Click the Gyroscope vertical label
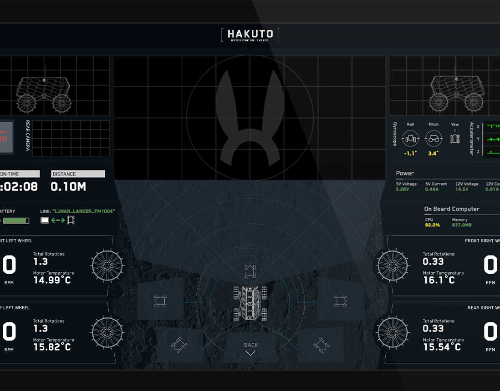This screenshot has height=391, width=500. (x=395, y=134)
